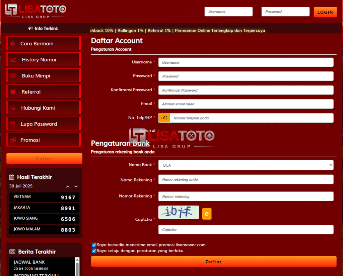
Task: Click the captcha image
Action: point(179,212)
